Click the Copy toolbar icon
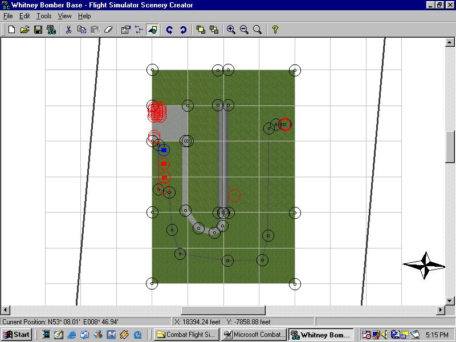This screenshot has height=342, width=456. coord(82,30)
